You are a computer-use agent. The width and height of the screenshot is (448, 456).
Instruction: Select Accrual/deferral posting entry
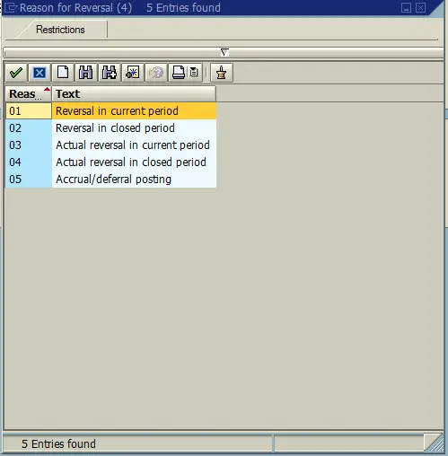point(110,180)
